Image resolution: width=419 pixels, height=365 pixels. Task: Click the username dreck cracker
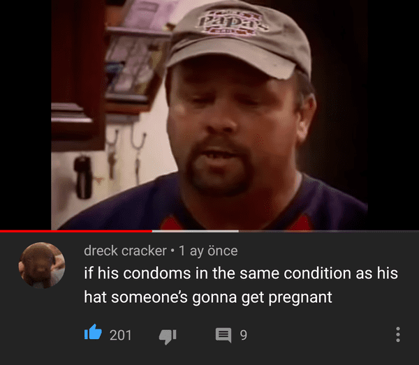[x=125, y=251]
